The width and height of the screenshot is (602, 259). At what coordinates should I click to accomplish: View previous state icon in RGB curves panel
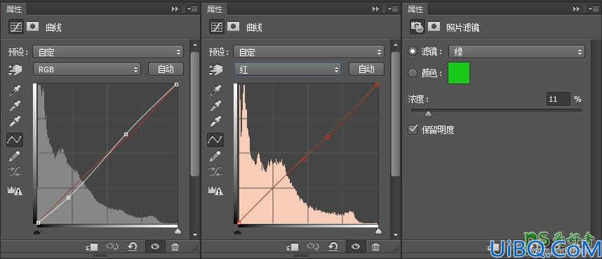[x=112, y=246]
